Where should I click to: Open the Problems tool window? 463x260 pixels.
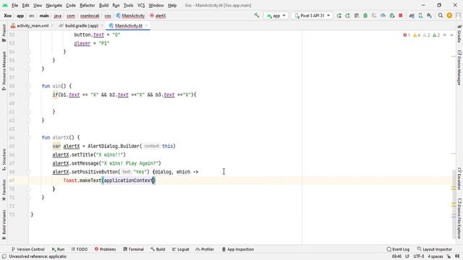[x=105, y=249]
